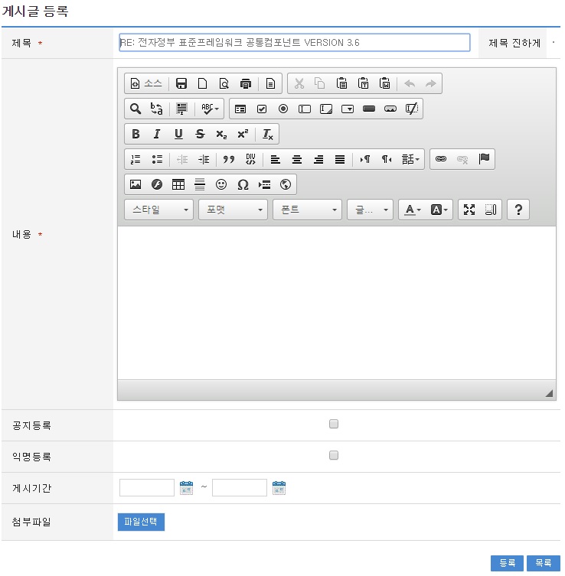Click the 소스 (Source) editor button
565x576 pixels.
(x=145, y=83)
